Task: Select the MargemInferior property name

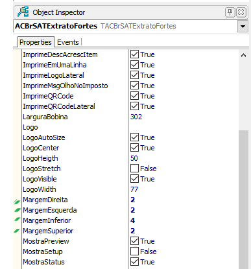Action: click(x=47, y=220)
